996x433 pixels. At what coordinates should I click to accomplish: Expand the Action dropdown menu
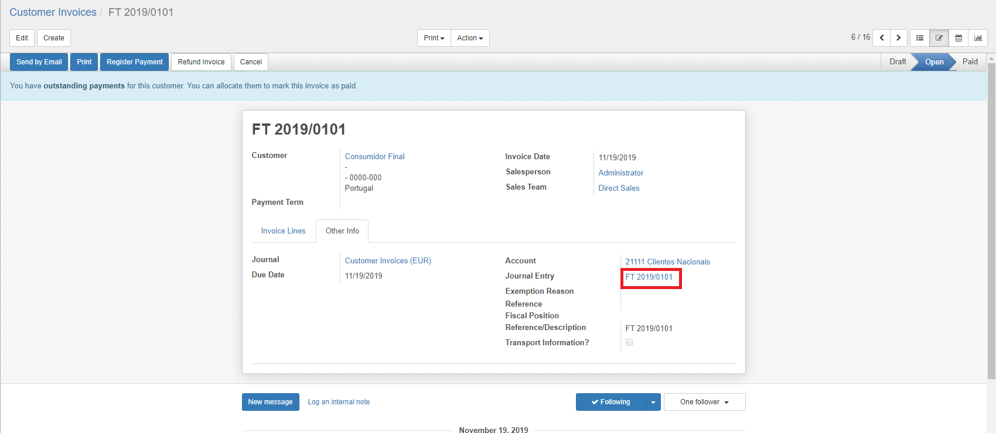[470, 38]
